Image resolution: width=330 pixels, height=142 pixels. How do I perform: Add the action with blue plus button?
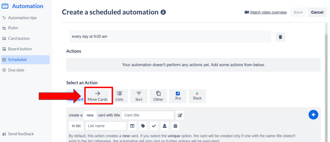[x=313, y=115]
